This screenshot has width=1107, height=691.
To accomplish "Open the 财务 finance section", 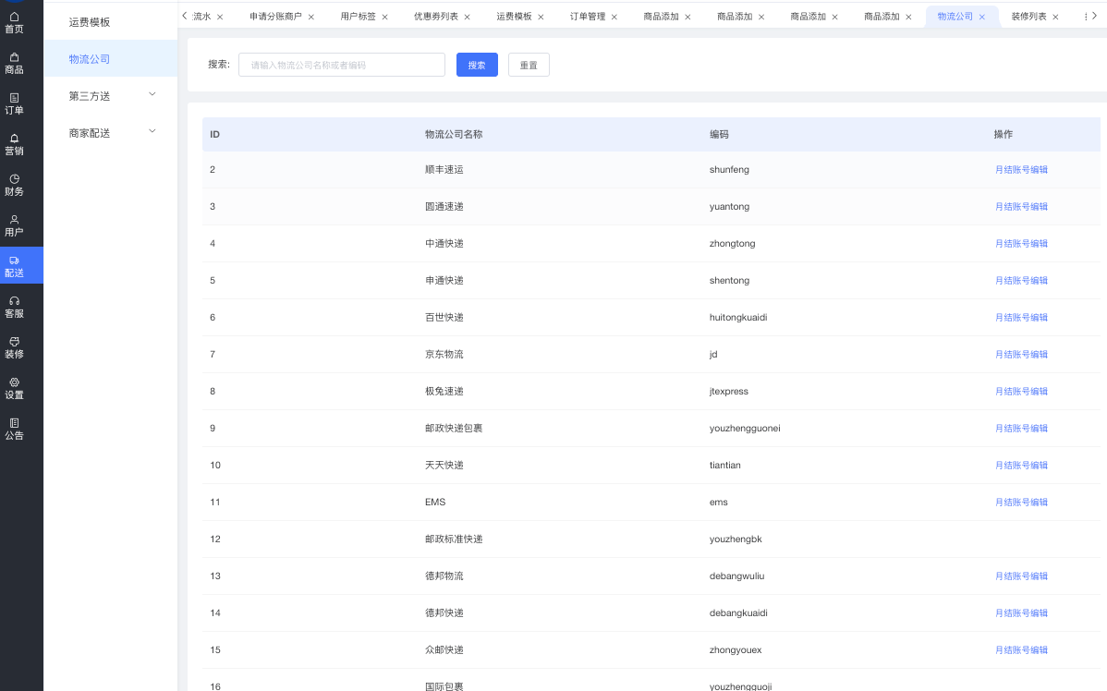I will pos(14,185).
